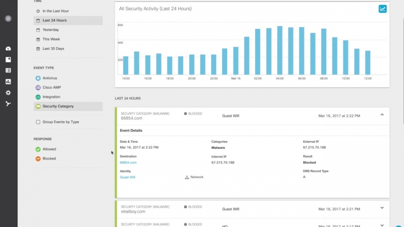This screenshot has height=227, width=404.
Task: Click the External IP value 67.215.70.188
Action: (x=314, y=147)
